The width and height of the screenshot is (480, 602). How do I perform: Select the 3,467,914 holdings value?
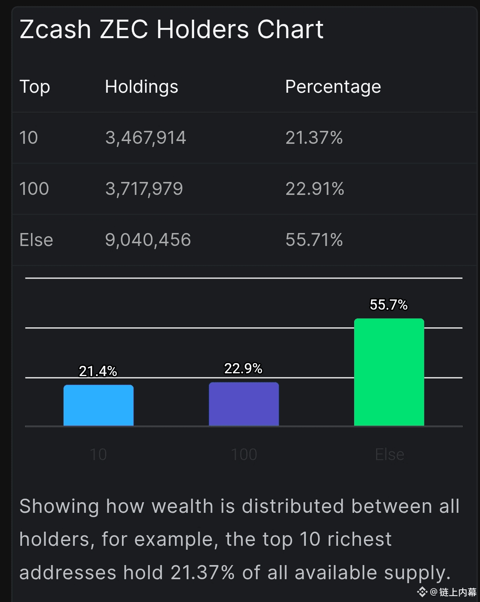145,138
